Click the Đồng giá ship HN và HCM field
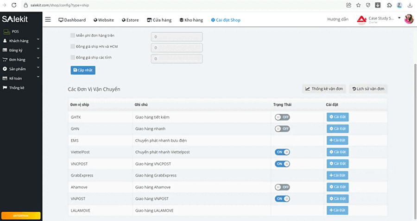Viewport: 417px width, 221px height. click(x=177, y=48)
